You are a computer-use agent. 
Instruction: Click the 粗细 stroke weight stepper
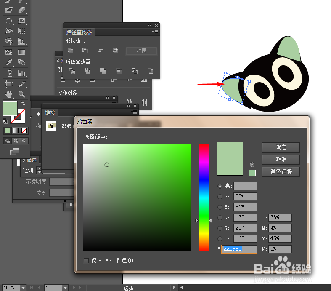coord(39,170)
